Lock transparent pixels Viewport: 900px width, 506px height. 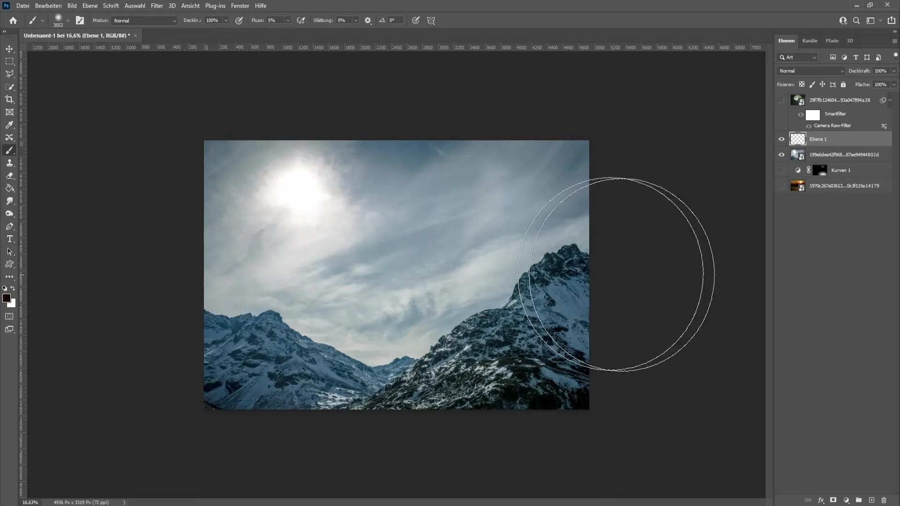pyautogui.click(x=802, y=84)
